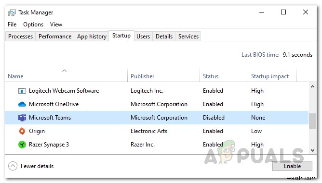Viewport: 322px width, 183px height.
Task: Click Enabled status in the Origin row
Action: [213, 131]
